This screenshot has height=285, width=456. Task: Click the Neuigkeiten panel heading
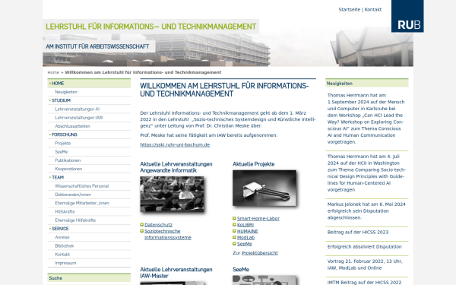(x=367, y=84)
